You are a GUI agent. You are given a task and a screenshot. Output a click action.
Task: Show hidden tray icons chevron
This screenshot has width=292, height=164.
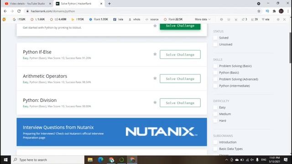[226, 160]
